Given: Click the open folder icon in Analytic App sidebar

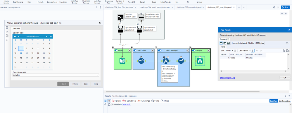Looking at the screenshot, I should pyautogui.click(x=7, y=32).
